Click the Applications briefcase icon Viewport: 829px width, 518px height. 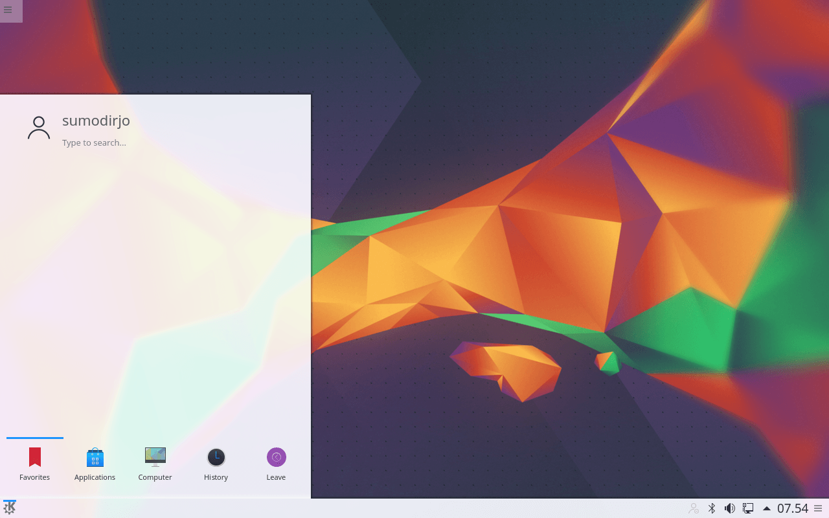[x=95, y=456]
